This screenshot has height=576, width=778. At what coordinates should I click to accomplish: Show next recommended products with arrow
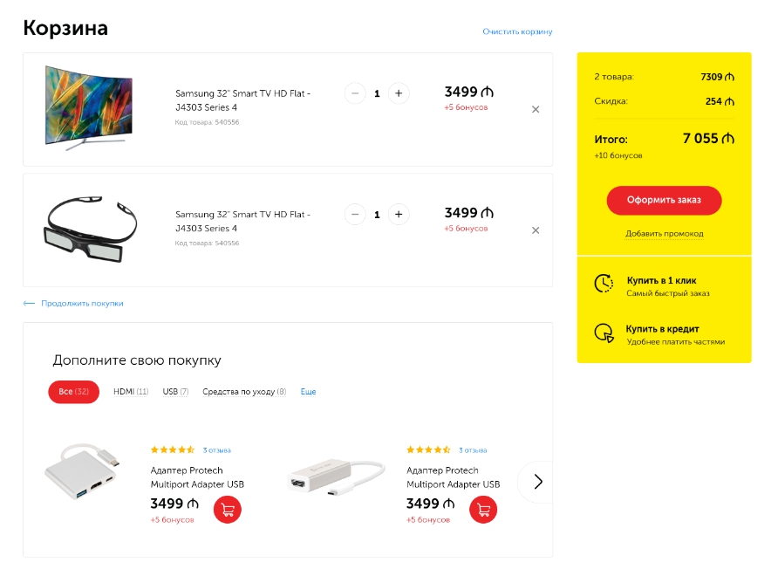click(536, 482)
